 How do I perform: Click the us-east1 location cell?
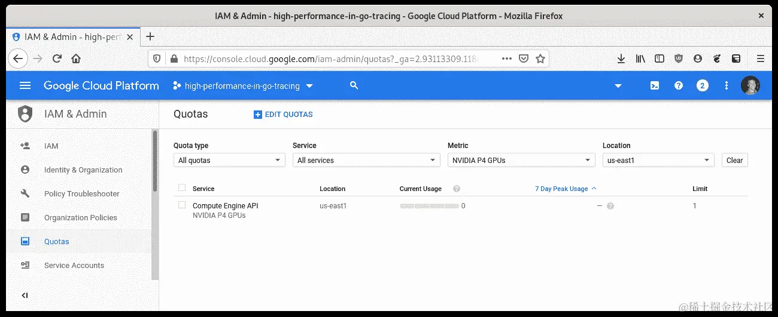(x=333, y=206)
